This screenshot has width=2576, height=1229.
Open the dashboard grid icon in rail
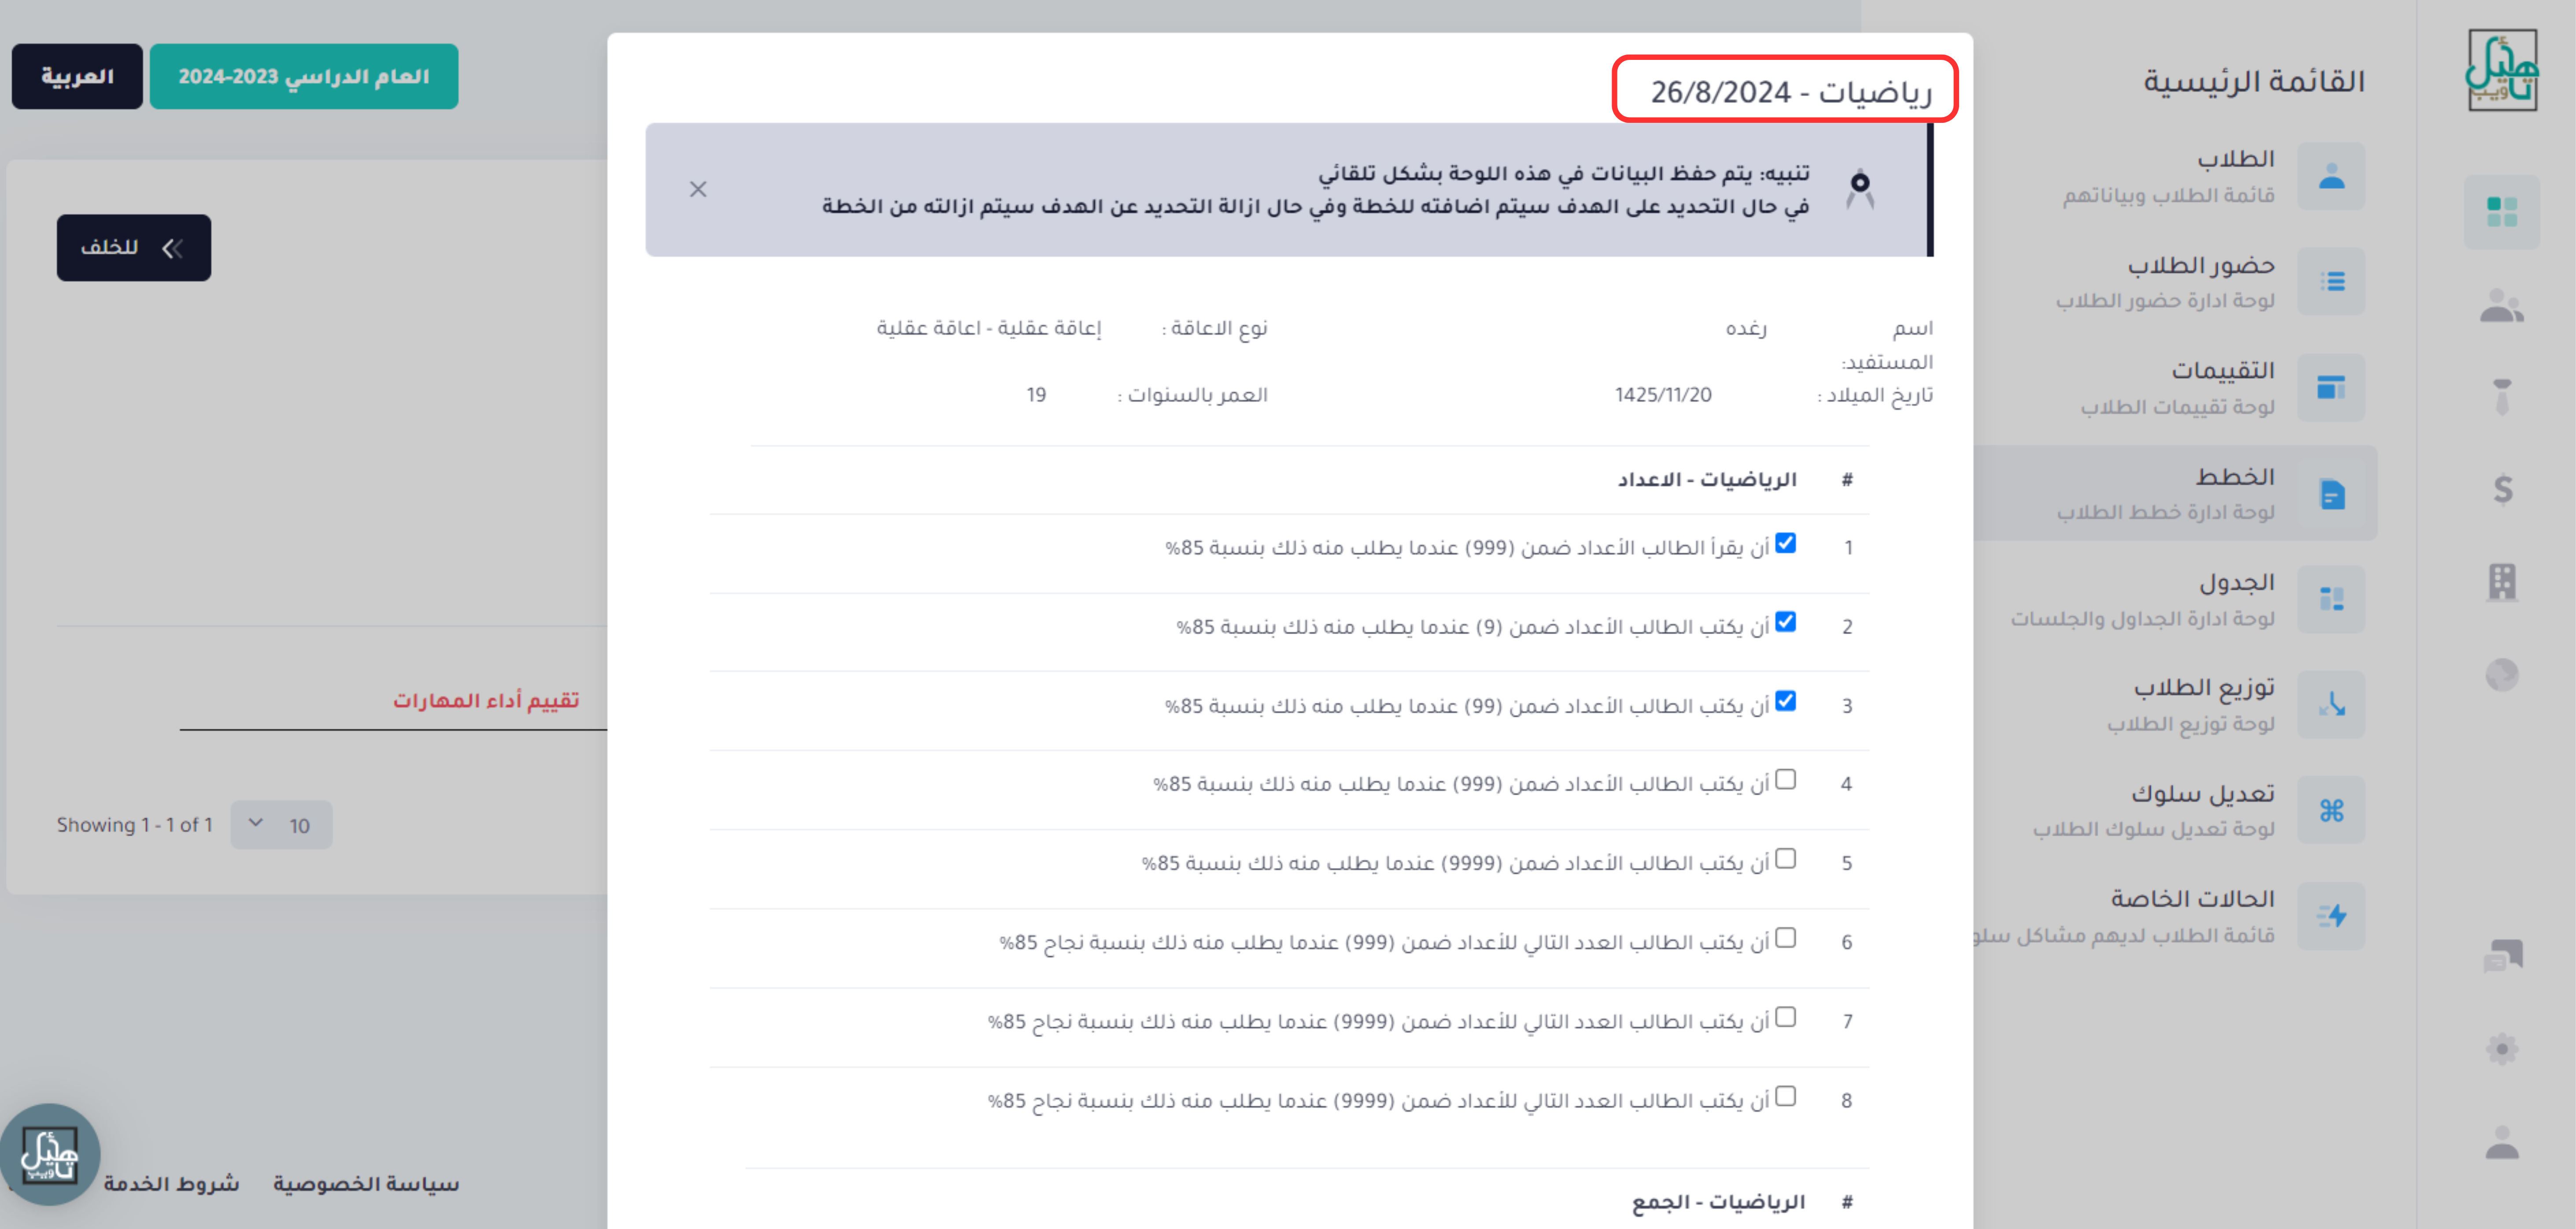[2501, 212]
